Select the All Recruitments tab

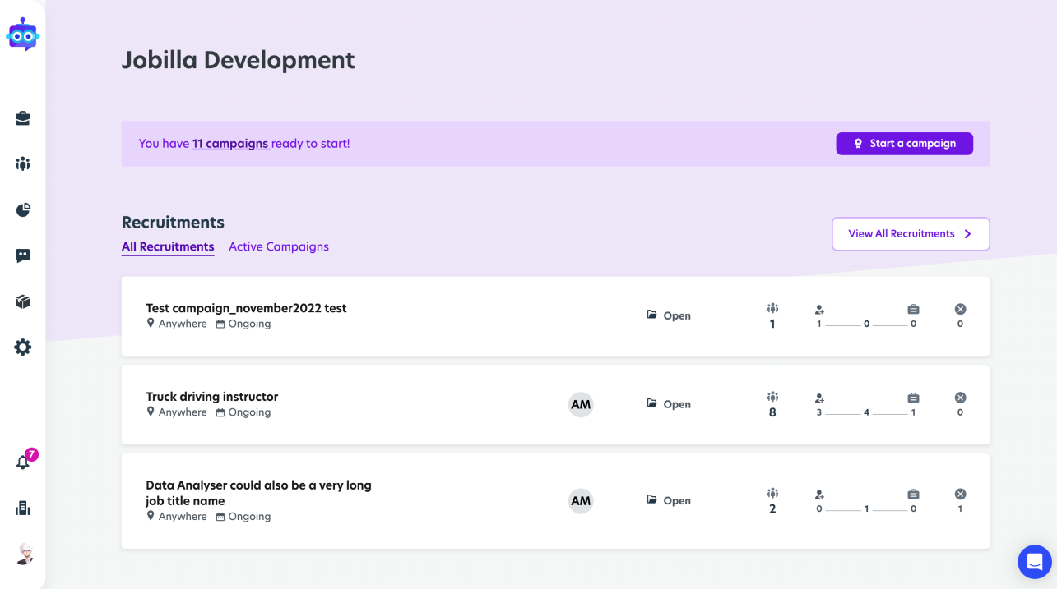[x=168, y=246]
